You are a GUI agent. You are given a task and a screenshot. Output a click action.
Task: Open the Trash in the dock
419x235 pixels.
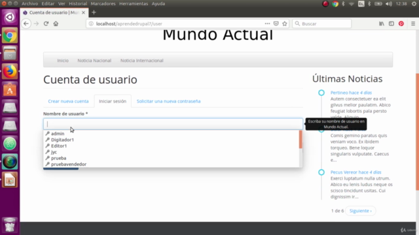pos(10,225)
